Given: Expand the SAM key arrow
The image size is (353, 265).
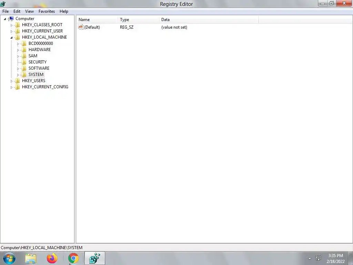Looking at the screenshot, I should [18, 56].
